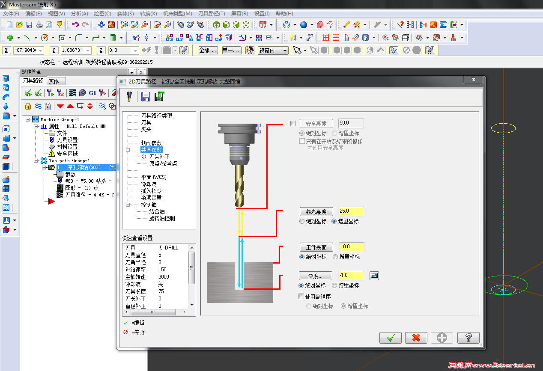Select 增量坐标 for 参考高度
543x371 pixels.
click(334, 222)
